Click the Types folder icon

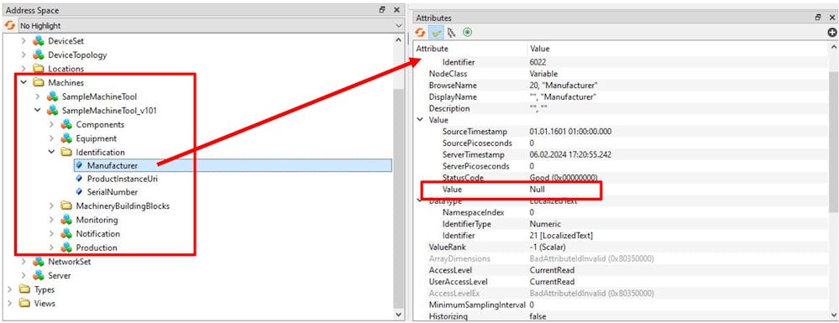(24, 289)
